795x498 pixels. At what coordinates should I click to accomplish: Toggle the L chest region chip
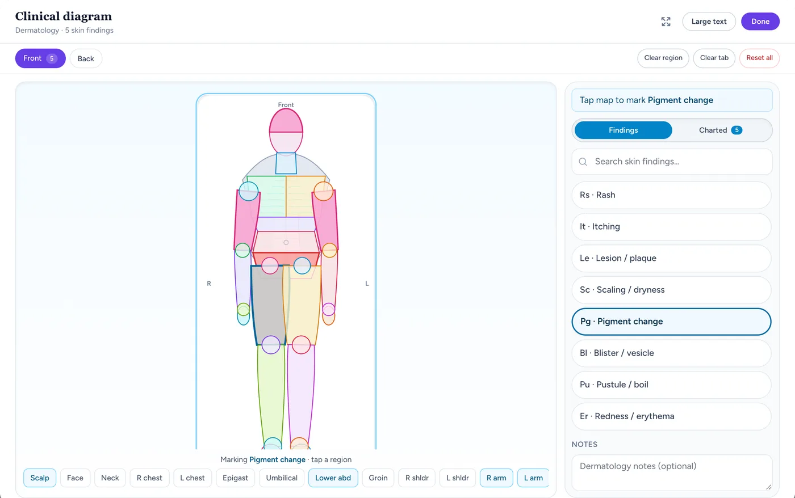pos(193,478)
